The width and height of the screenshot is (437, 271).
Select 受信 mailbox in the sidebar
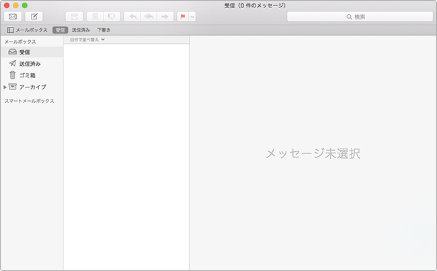point(24,52)
